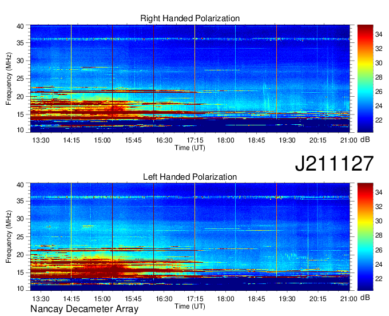389x316 pixels.
Task: Click the 'Right Handed Polarization' plot title
Action: click(x=190, y=18)
